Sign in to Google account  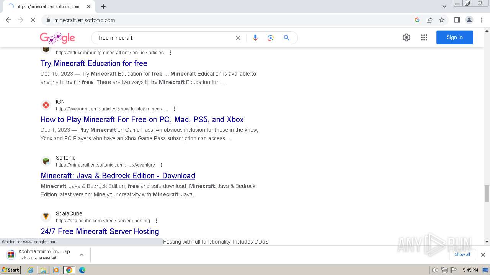454,37
